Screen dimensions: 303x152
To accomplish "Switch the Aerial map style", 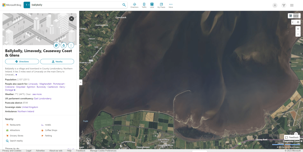I will pos(294,16).
